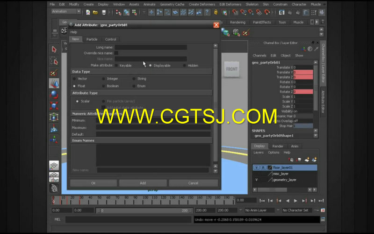
Task: Open the Edit Deformers menu
Action: click(230, 4)
